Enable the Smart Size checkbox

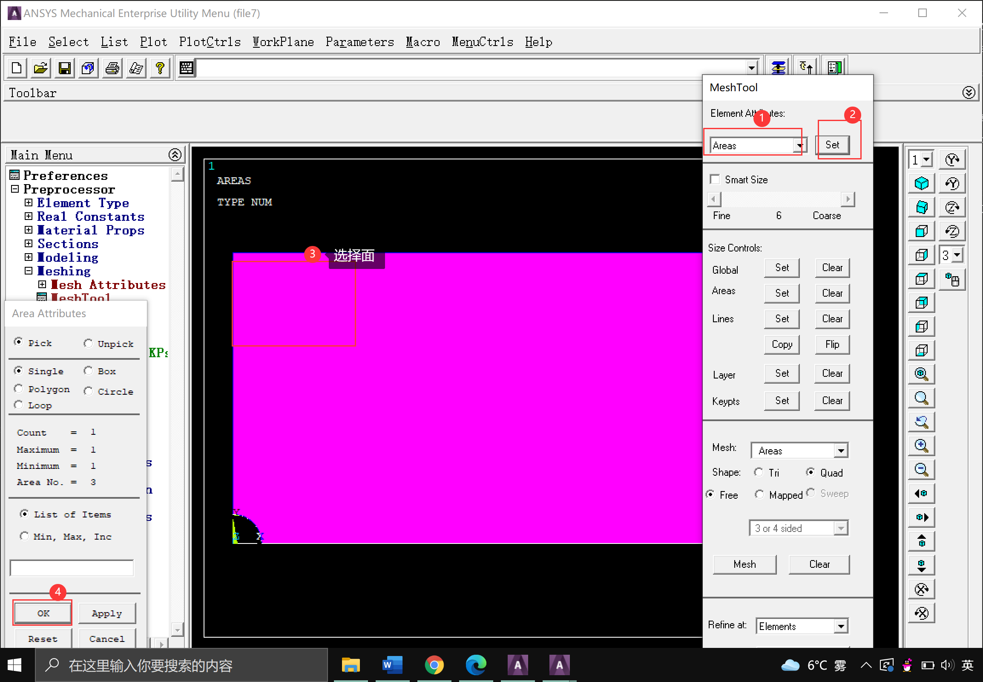pyautogui.click(x=715, y=179)
